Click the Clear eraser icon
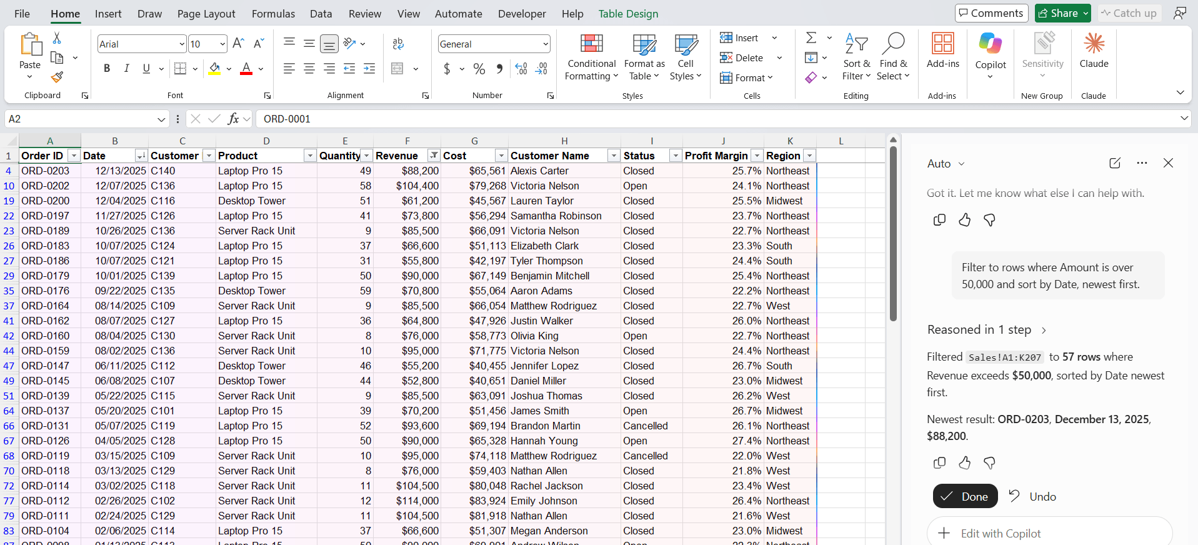Viewport: 1198px width, 545px height. coord(811,77)
